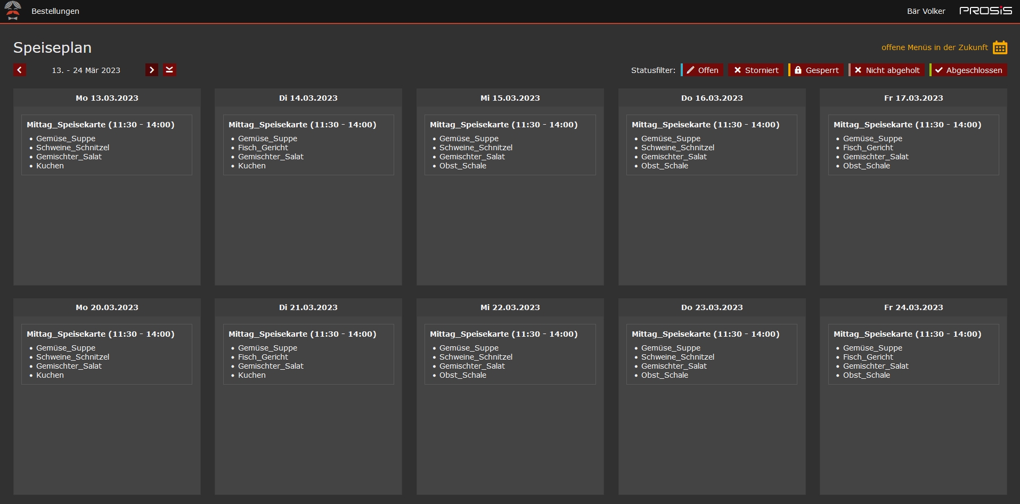This screenshot has height=504, width=1020.
Task: Click the Speiseplan page heading
Action: pyautogui.click(x=52, y=47)
